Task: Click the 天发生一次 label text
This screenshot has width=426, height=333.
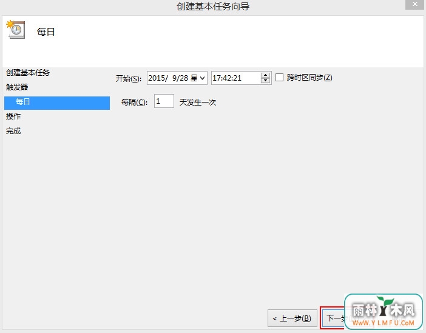Action: point(198,103)
